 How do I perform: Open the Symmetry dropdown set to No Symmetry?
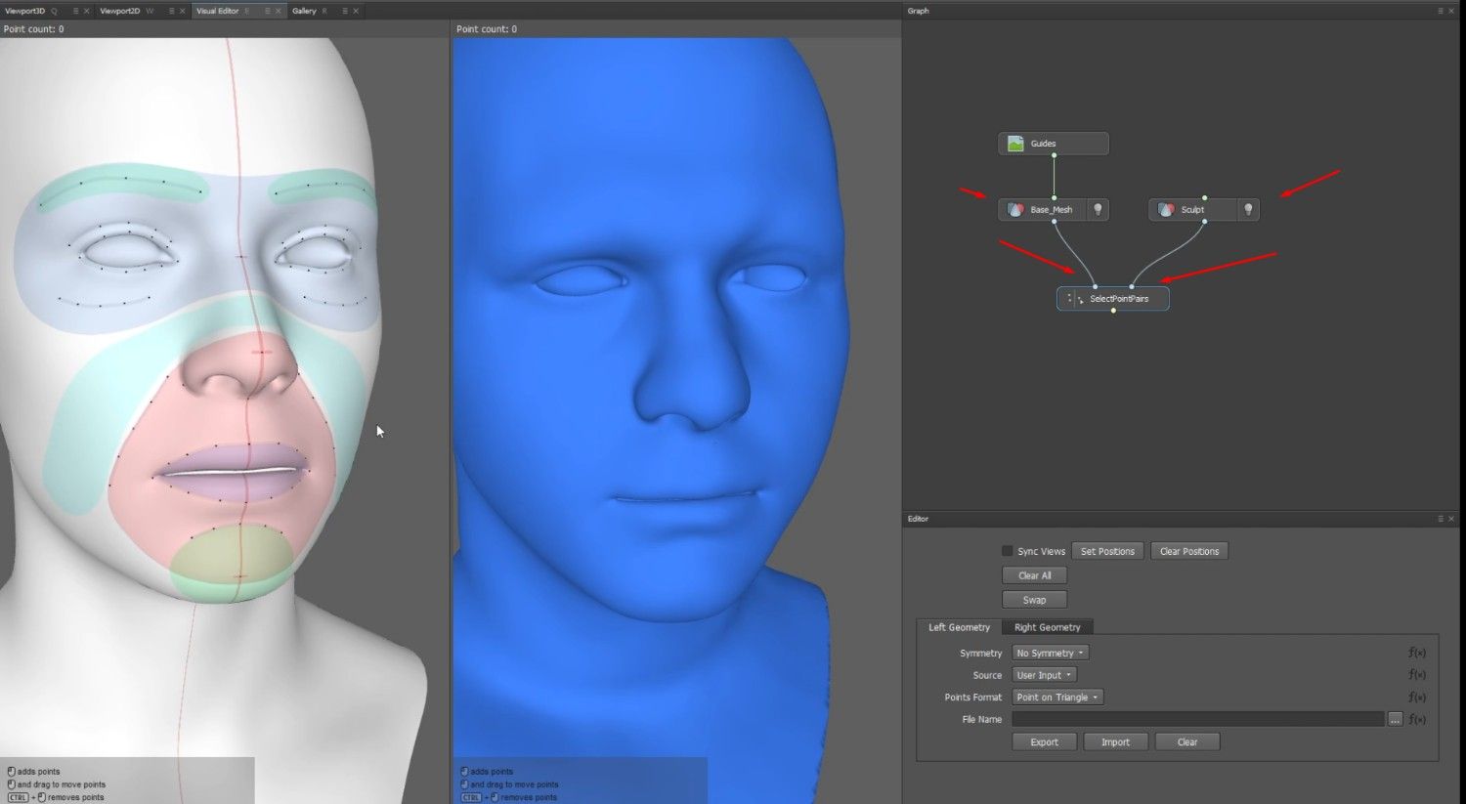click(x=1050, y=653)
